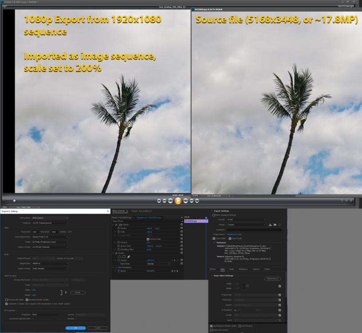Screen dimensions: 362x333
Task: Reset the Motion effect with its reset arrow
Action: (182, 224)
